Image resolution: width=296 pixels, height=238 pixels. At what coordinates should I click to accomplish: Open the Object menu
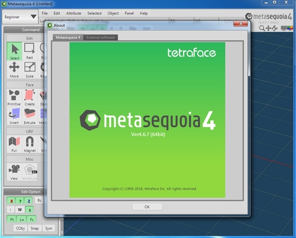coord(113,13)
